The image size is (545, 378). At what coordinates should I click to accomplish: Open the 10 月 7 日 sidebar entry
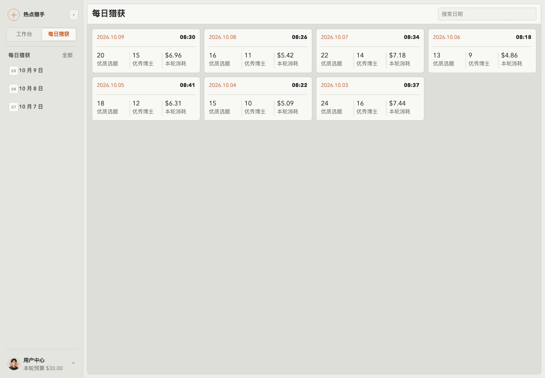pos(41,107)
